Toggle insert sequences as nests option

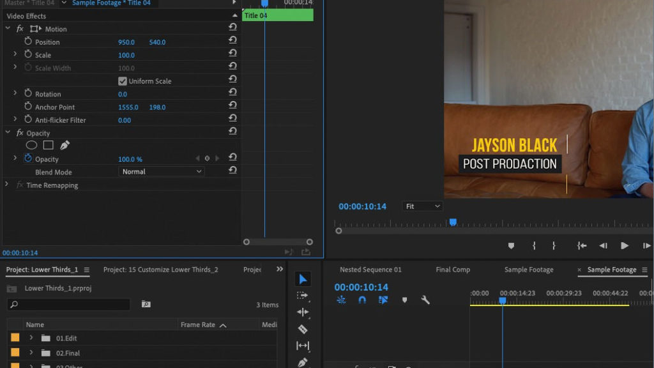pos(341,300)
